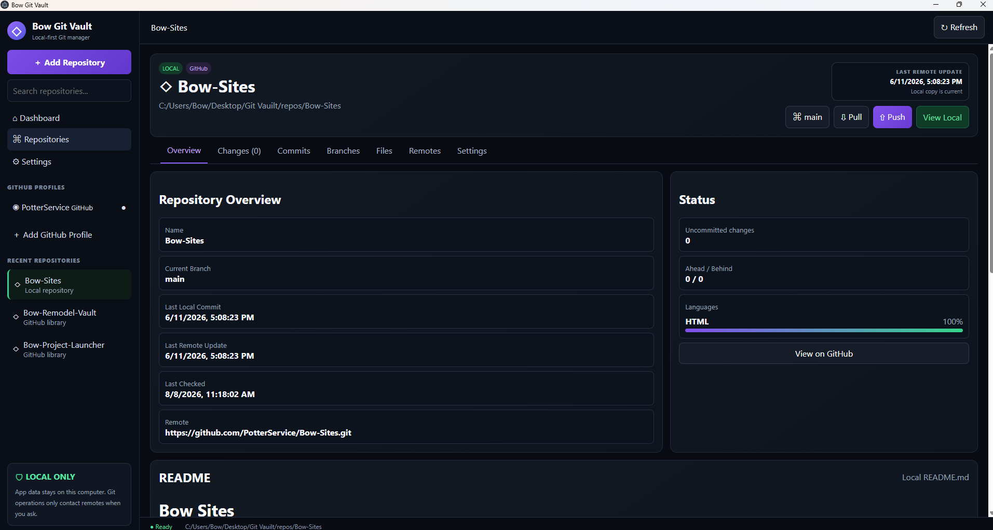Switch to the Remotes tab
The width and height of the screenshot is (993, 530).
click(x=425, y=151)
